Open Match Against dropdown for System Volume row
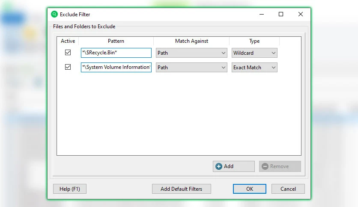 (191, 68)
